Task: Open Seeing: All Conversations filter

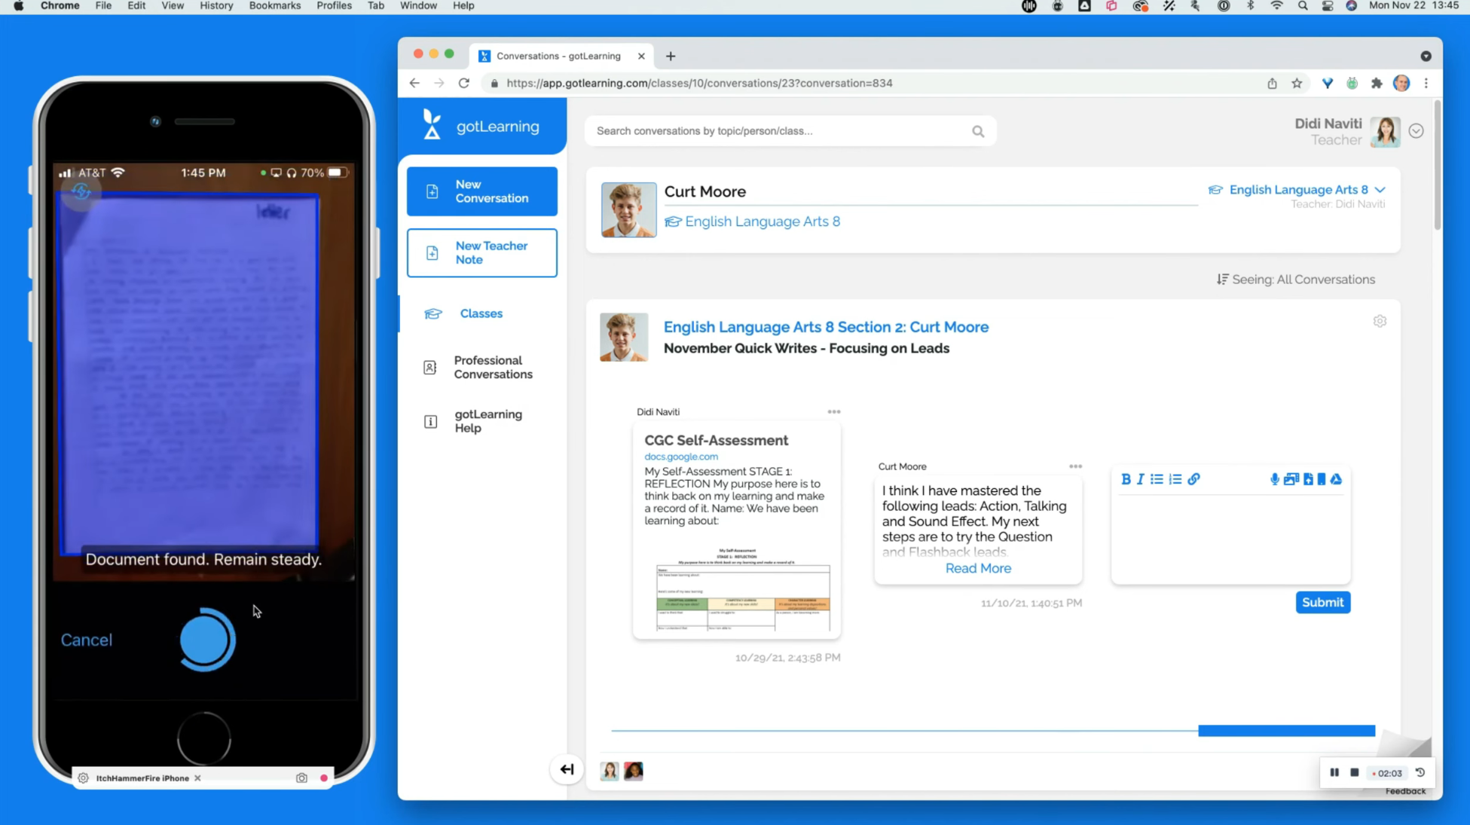Action: pos(1295,280)
